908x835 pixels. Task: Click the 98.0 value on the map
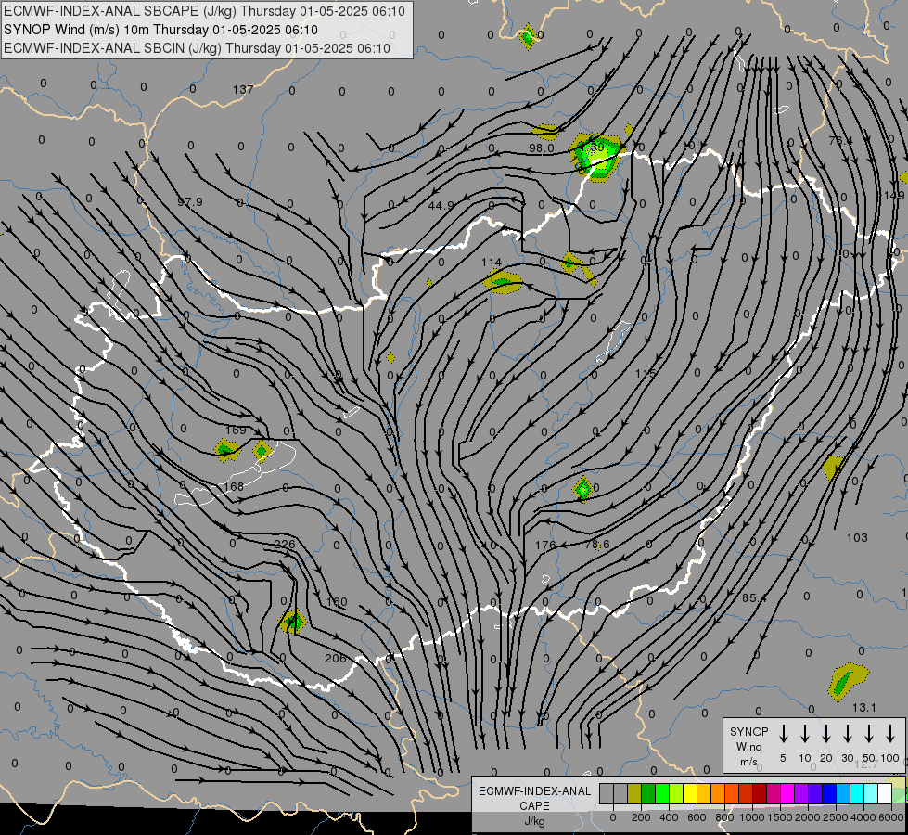(542, 148)
